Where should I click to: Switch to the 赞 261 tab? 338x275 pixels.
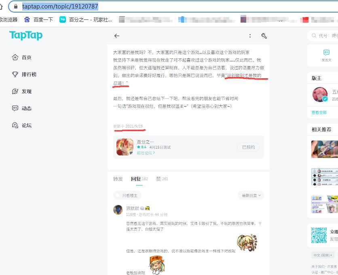[162, 179]
